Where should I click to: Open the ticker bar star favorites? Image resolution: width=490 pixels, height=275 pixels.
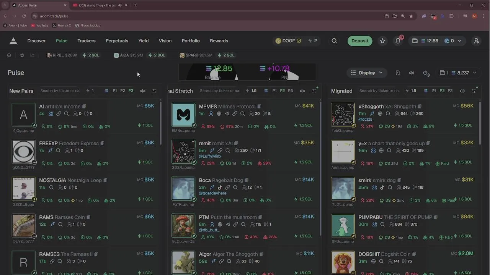coord(22,55)
